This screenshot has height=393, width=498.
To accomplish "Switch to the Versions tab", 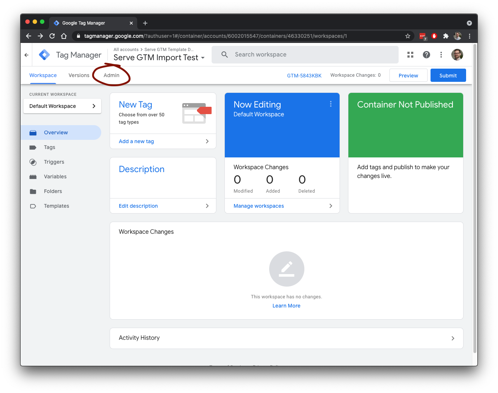I will (78, 75).
